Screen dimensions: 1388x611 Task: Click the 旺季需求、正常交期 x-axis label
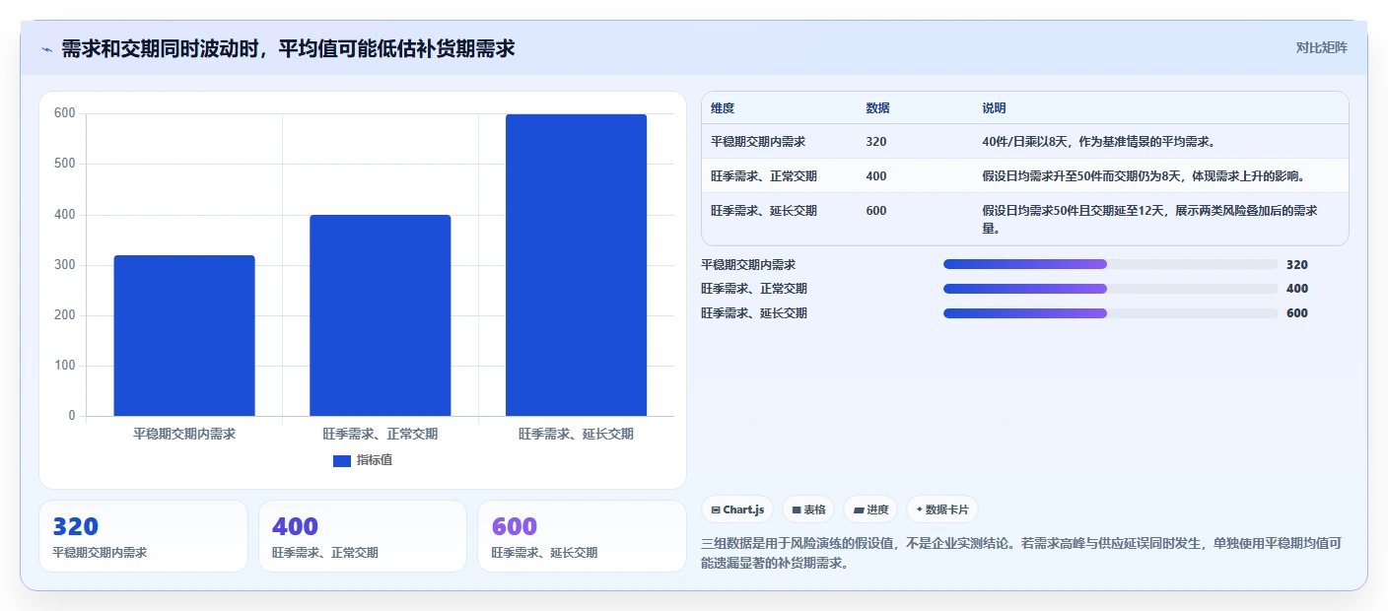(x=381, y=434)
